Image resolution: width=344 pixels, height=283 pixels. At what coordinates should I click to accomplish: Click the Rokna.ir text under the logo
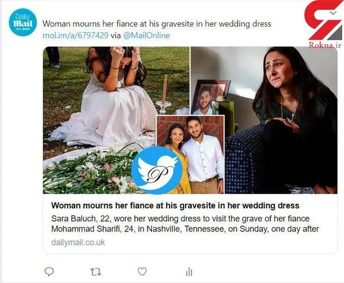322,45
